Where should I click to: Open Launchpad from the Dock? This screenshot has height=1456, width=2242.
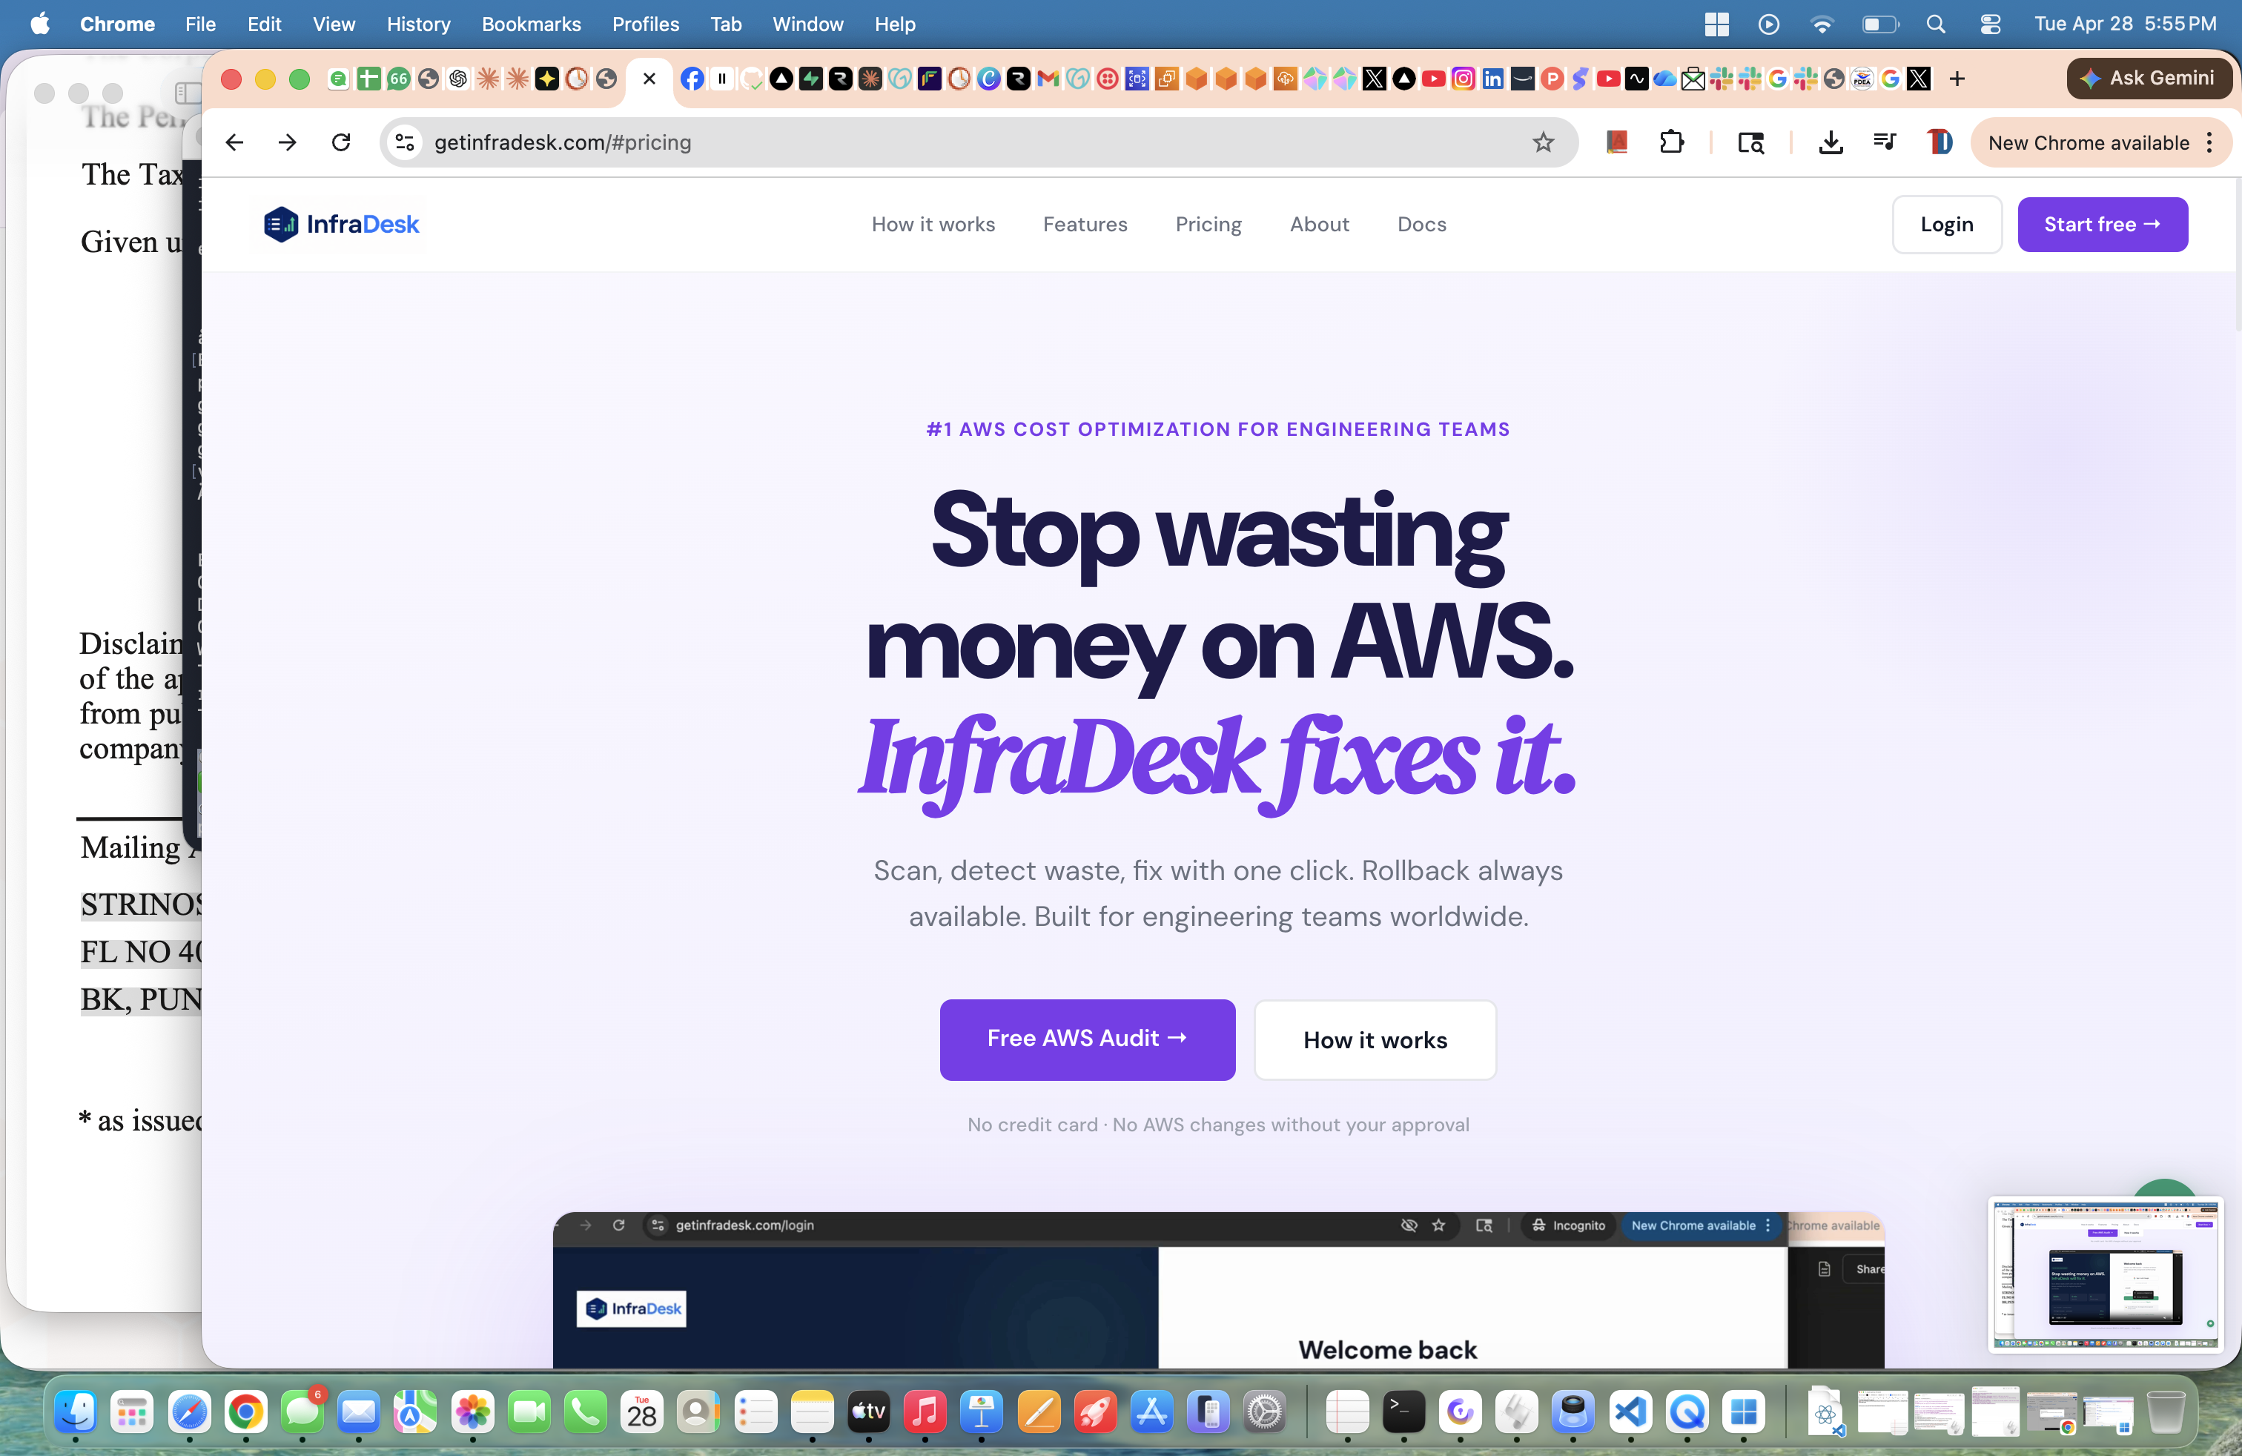pyautogui.click(x=132, y=1411)
